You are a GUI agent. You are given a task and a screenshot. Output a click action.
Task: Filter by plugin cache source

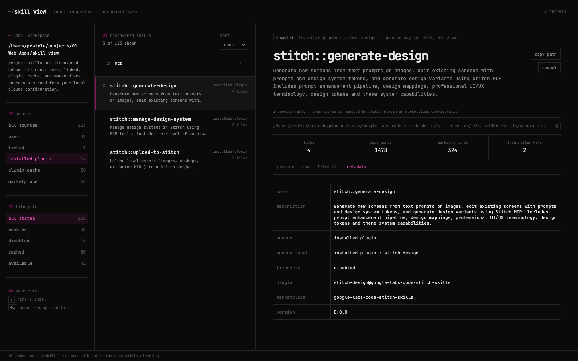click(47, 170)
